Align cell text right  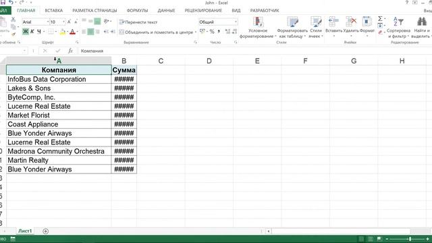tap(97, 32)
